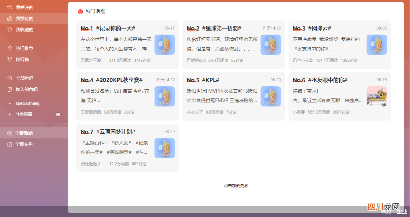The width and height of the screenshot is (410, 217).
Task: Click the 昨天14:32 timestamp
Action: coord(166,80)
